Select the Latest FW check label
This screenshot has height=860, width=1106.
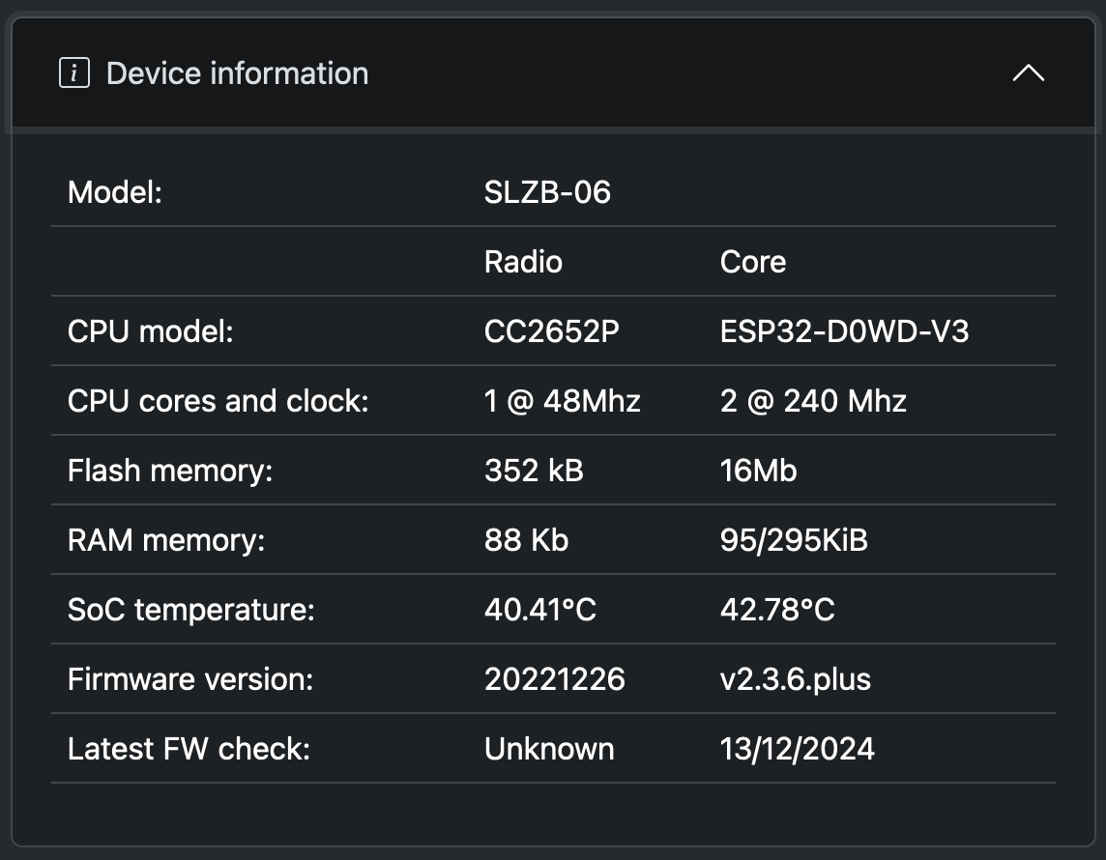(189, 749)
